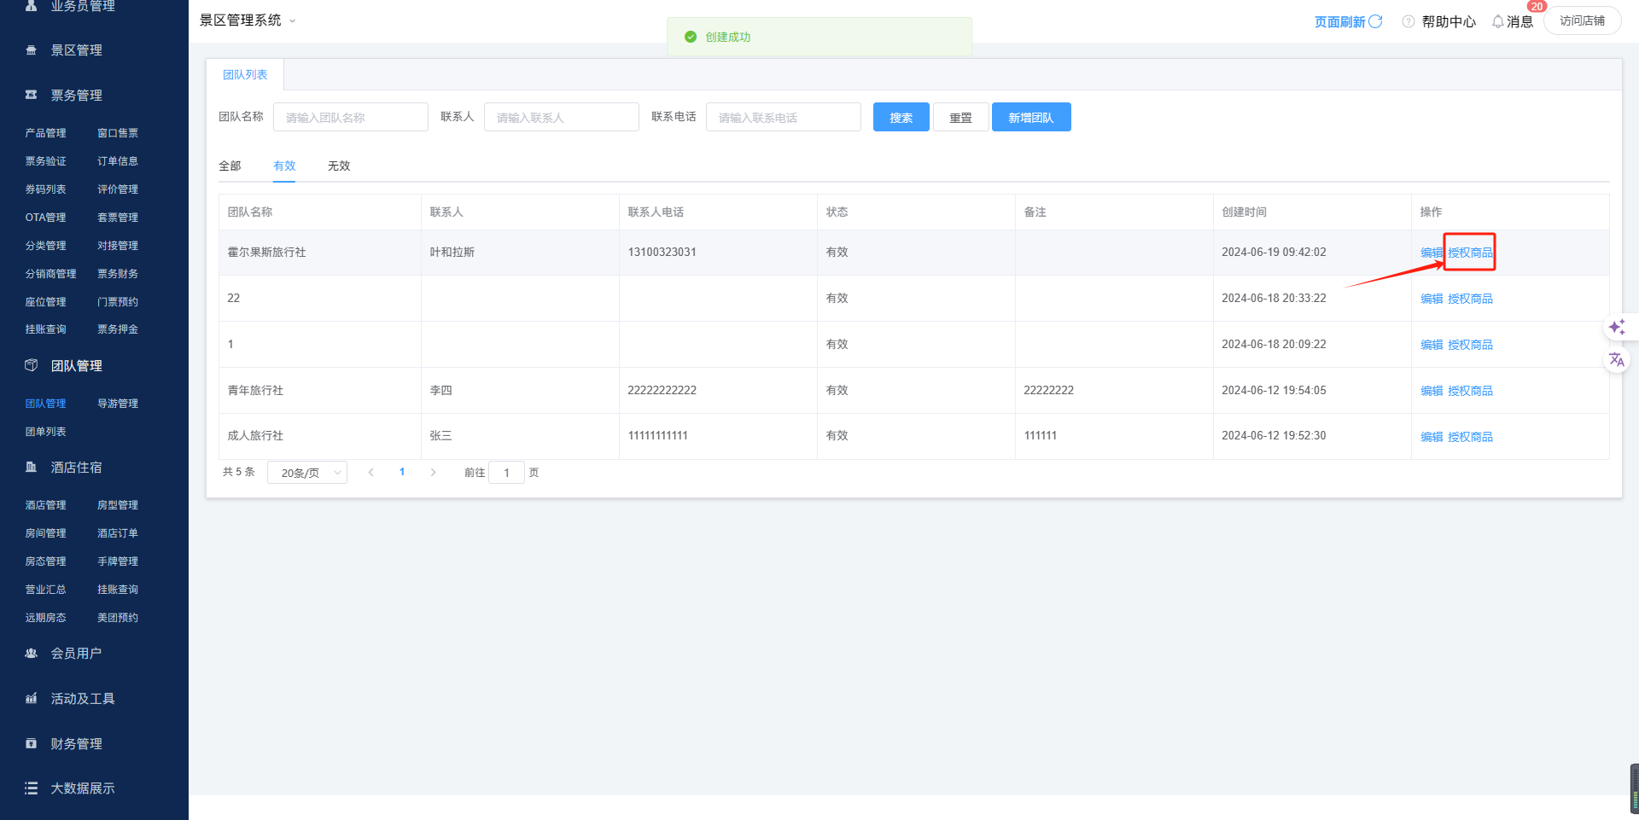Go to next page arrow
Viewport: 1639px width, 820px height.
(434, 473)
